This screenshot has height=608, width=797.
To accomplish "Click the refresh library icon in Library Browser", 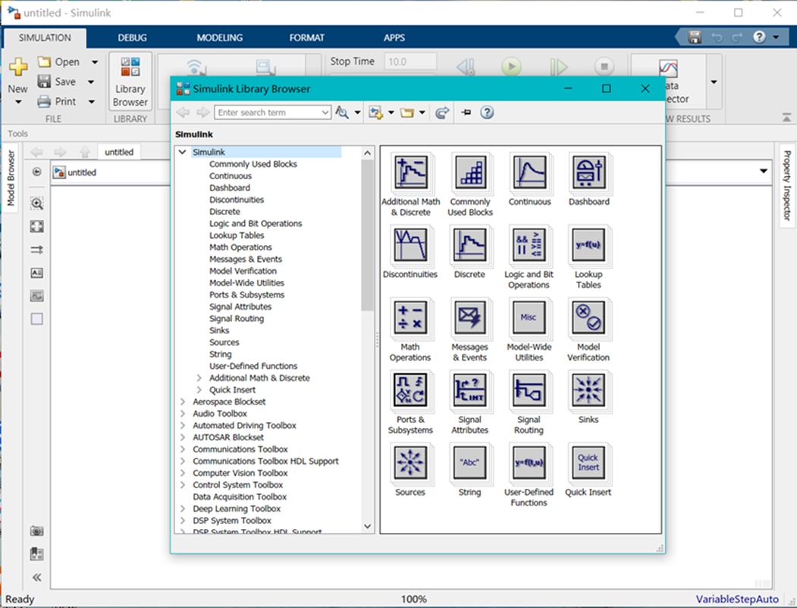I will [x=442, y=112].
